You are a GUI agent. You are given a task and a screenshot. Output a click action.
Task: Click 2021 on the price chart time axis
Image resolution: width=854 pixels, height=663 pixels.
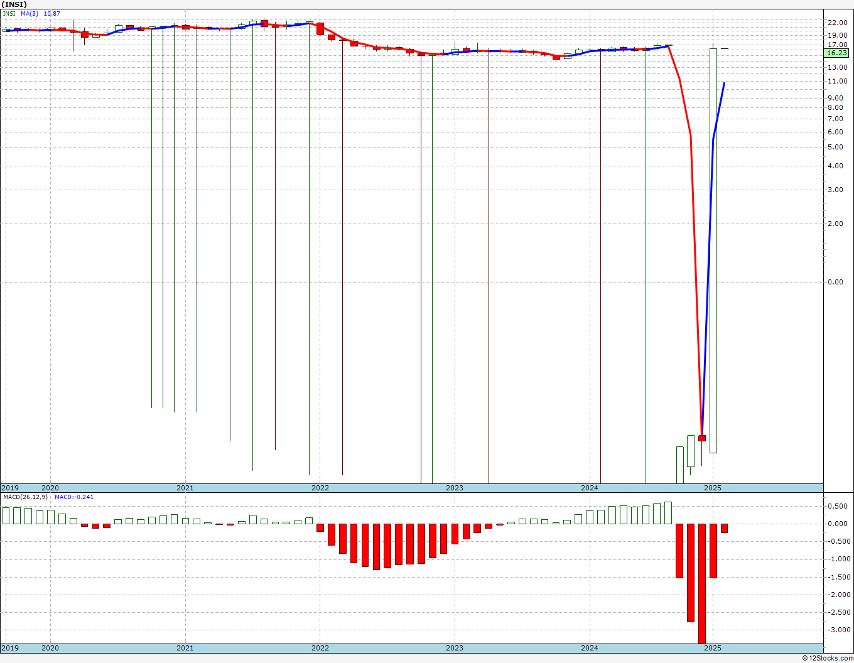pyautogui.click(x=185, y=488)
